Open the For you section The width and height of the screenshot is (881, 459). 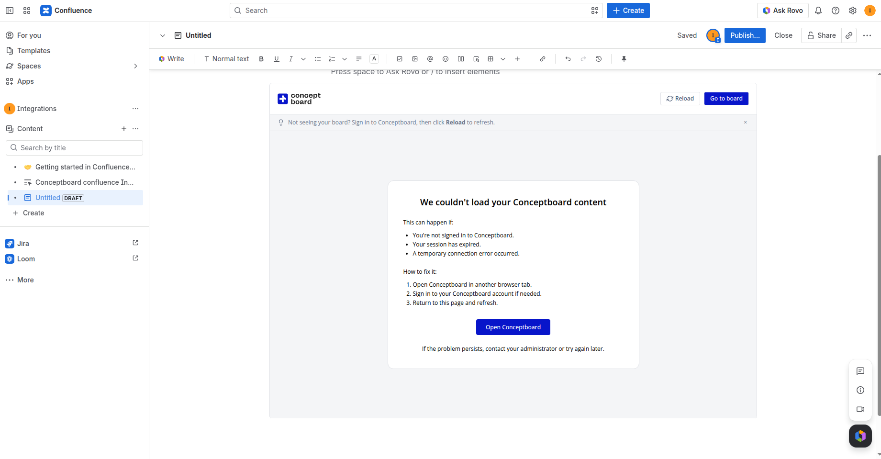click(74, 35)
